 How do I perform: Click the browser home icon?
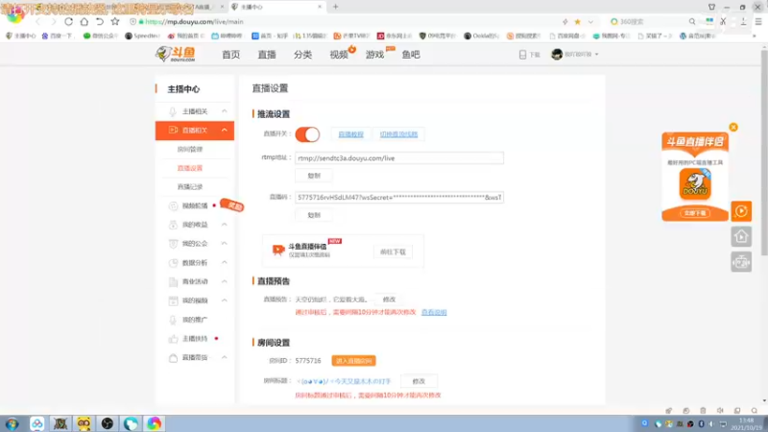84,21
